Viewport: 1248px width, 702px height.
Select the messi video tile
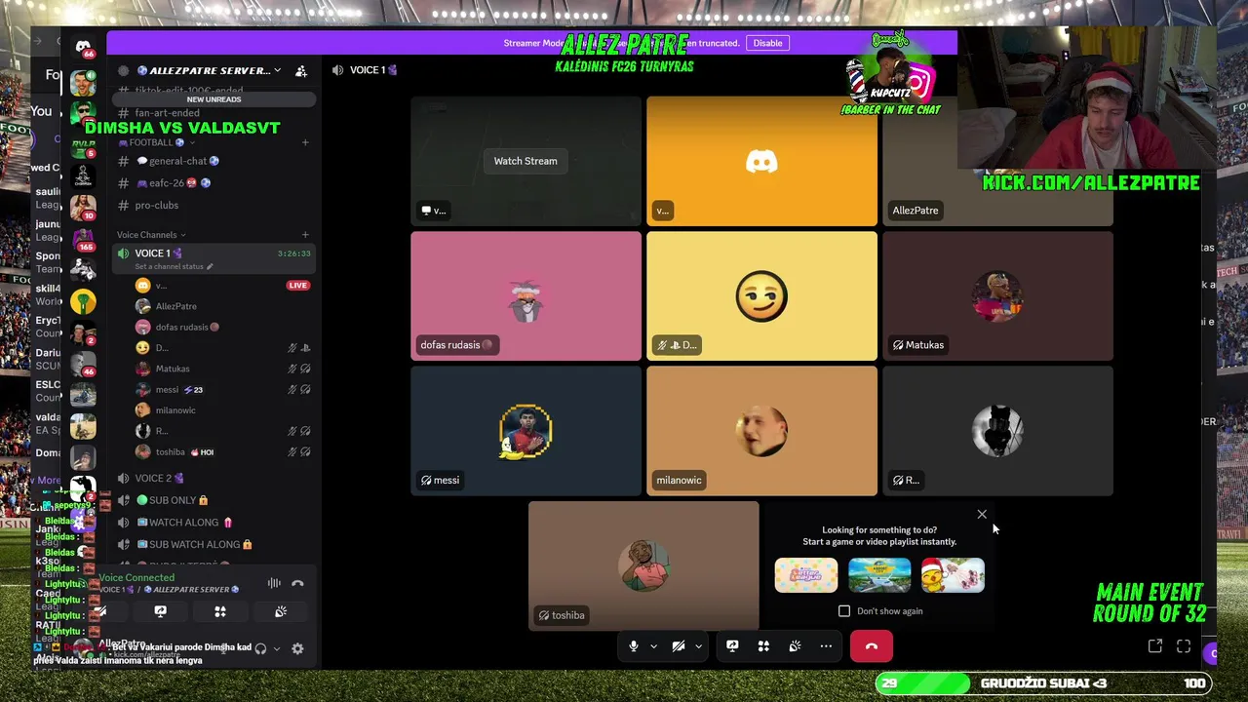(x=526, y=431)
